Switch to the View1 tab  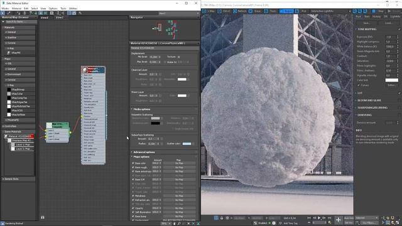click(x=59, y=18)
